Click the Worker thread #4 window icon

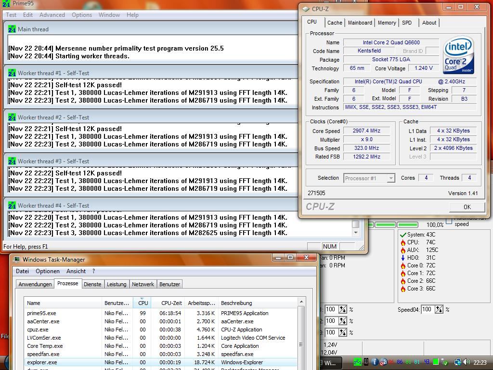click(12, 206)
